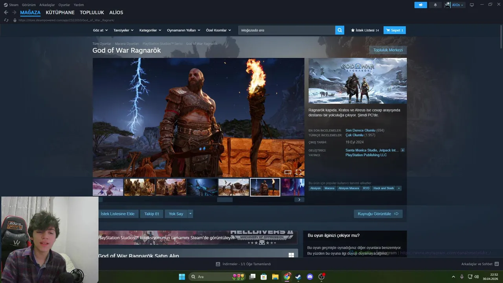Screen dimensions: 503x283
Task: Click the Hack and Slash tag
Action: 384,188
